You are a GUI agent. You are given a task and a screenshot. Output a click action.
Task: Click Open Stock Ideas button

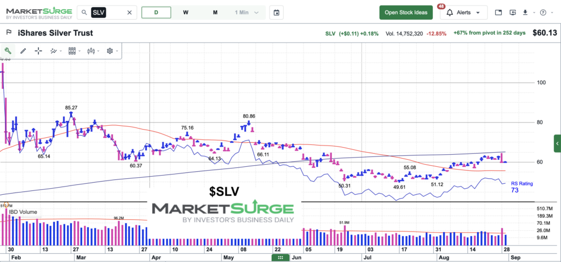click(x=406, y=13)
